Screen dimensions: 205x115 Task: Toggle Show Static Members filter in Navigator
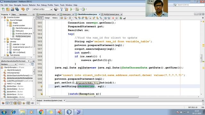point(11,103)
